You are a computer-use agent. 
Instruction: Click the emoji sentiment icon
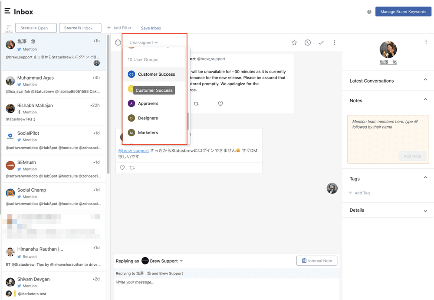(118, 42)
